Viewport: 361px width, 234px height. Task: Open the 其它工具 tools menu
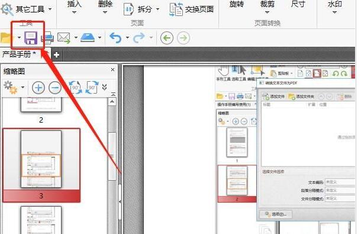tap(26, 9)
